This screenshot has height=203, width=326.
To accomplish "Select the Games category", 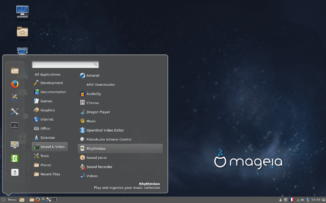I will 46,101.
